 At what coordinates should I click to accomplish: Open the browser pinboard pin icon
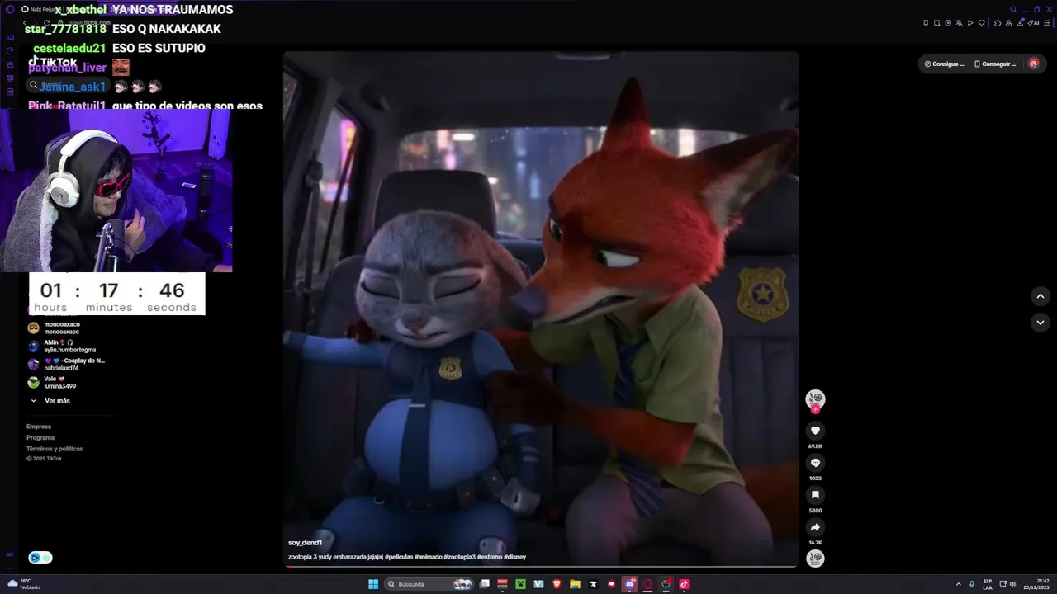click(926, 22)
